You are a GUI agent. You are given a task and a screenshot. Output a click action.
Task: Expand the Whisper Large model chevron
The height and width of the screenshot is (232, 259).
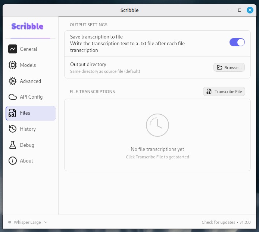coord(46,222)
